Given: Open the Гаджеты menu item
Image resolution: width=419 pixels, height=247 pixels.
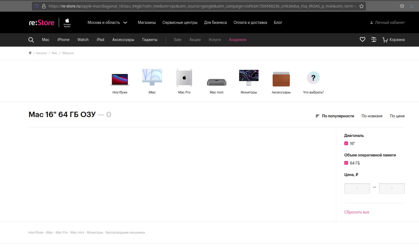Looking at the screenshot, I should 150,40.
